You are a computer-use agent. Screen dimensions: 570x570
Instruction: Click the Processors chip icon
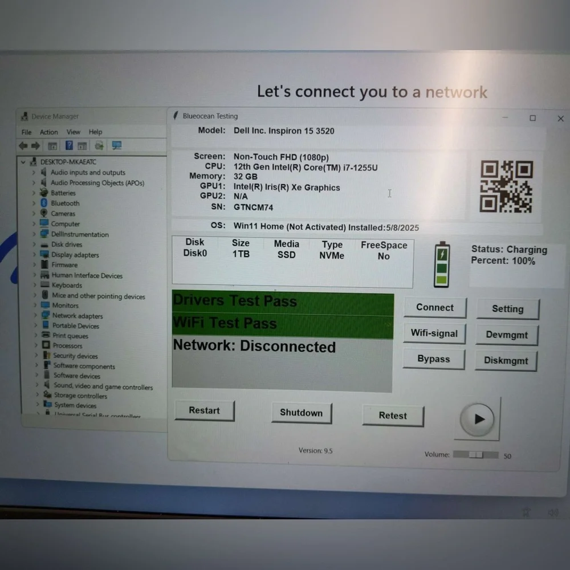click(46, 345)
